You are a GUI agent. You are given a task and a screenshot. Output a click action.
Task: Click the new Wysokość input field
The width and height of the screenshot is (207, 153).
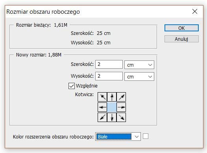pyautogui.click(x=109, y=76)
